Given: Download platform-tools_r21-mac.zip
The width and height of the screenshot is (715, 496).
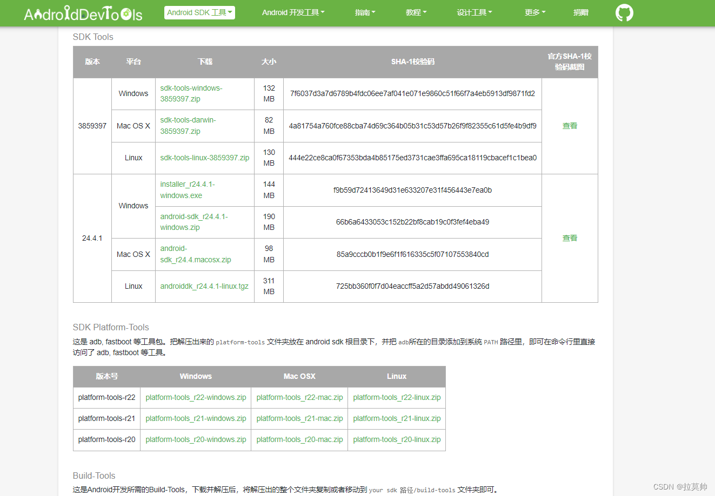Looking at the screenshot, I should pyautogui.click(x=299, y=418).
